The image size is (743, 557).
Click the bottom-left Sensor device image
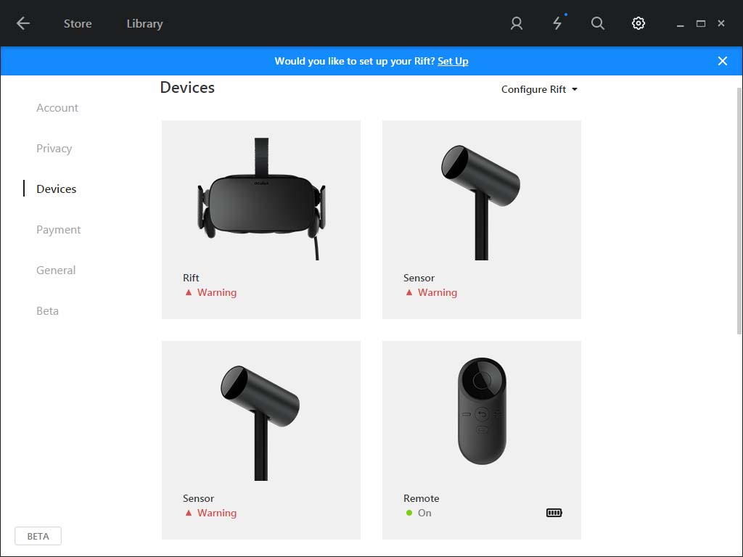coord(260,423)
